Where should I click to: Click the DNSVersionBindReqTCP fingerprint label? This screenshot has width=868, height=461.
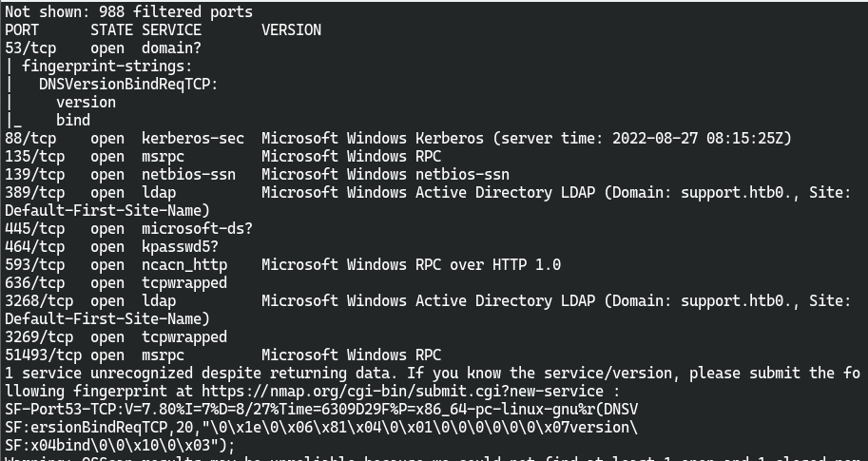tap(128, 84)
